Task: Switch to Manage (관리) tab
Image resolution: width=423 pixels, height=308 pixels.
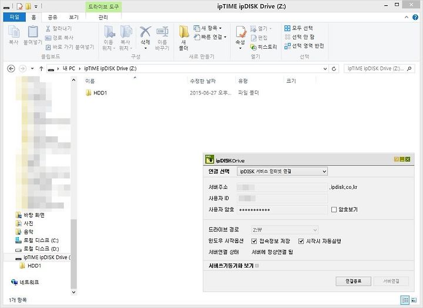Action: coord(103,17)
